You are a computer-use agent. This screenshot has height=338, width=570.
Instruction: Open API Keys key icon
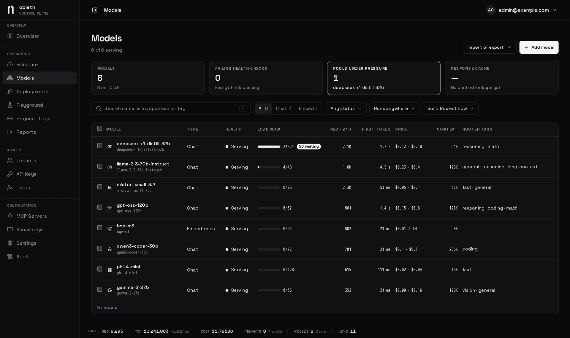point(10,174)
